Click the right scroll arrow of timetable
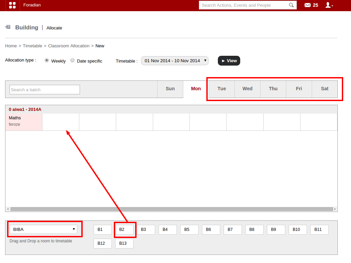 [335, 209]
